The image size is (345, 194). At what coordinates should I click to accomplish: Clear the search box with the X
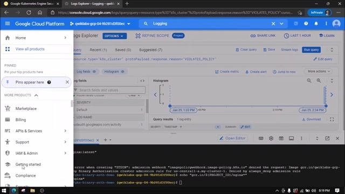(x=273, y=24)
